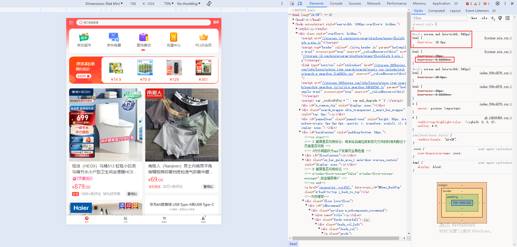Expand the style element node
The image size is (517, 247).
pyautogui.click(x=297, y=28)
